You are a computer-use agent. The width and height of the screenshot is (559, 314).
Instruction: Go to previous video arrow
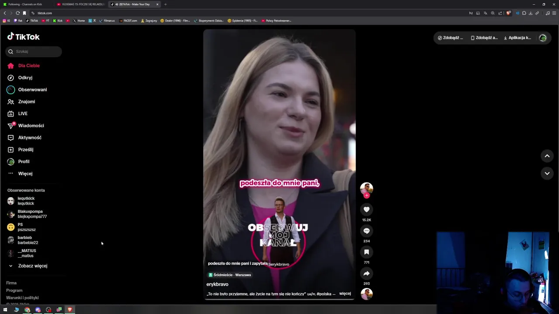547,156
